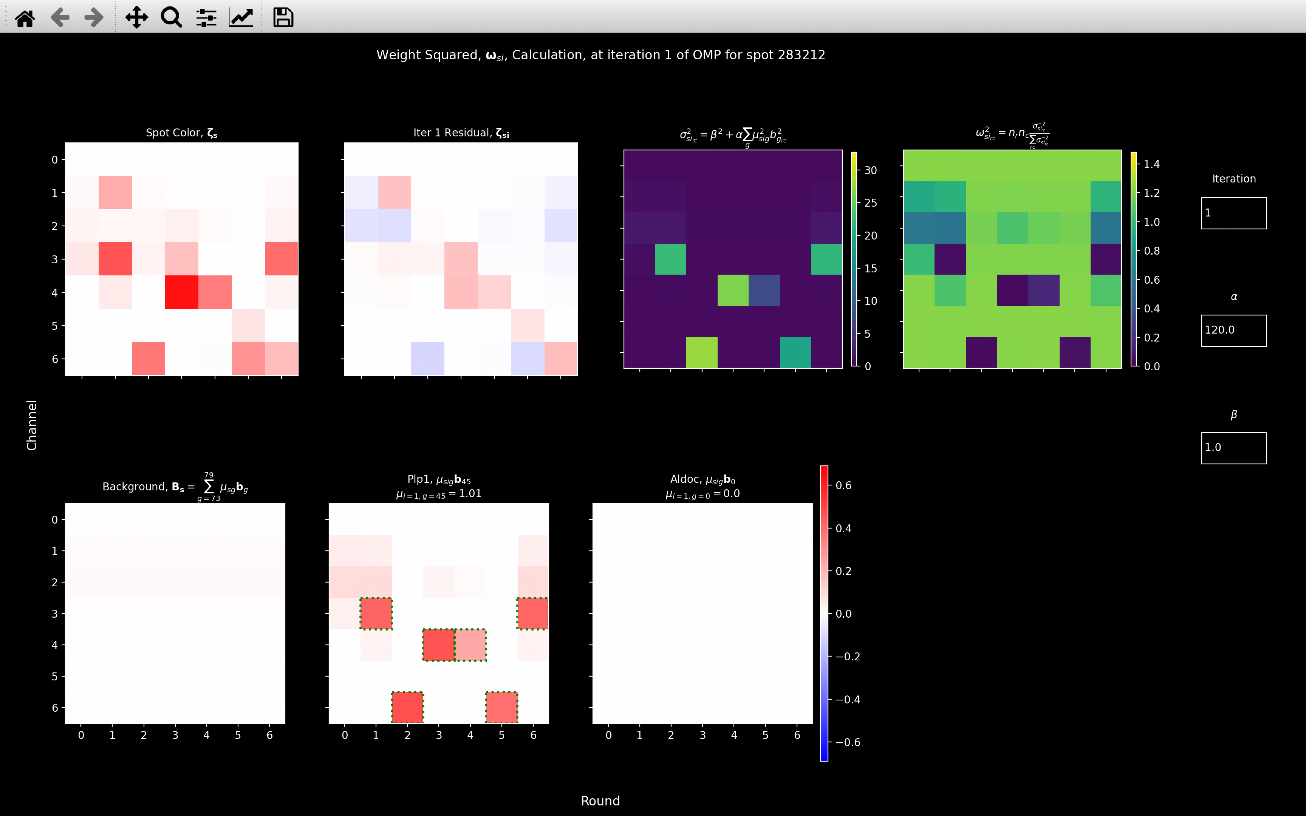Viewport: 1306px width, 816px height.
Task: Click the Background heatmap panel
Action: click(x=175, y=614)
